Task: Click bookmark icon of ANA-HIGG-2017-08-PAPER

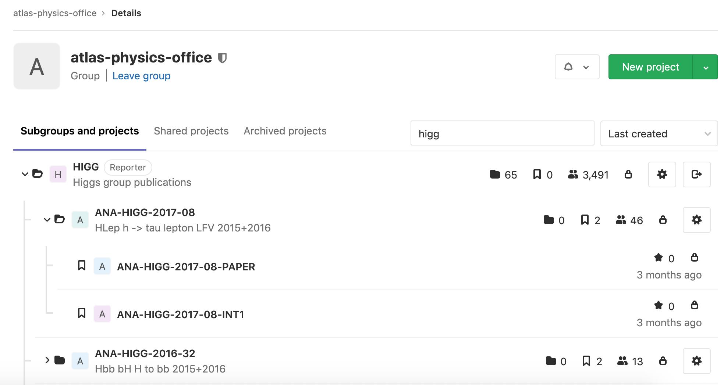Action: (82, 265)
